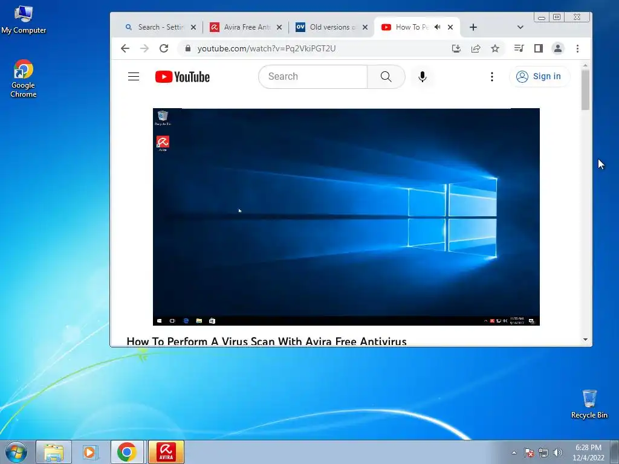
Task: Click the Chrome taskbar button
Action: [127, 452]
